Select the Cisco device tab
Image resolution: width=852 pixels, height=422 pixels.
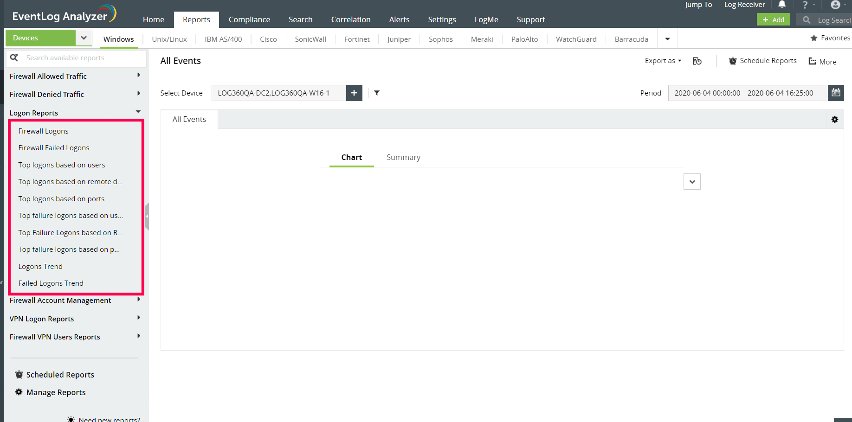(x=268, y=39)
